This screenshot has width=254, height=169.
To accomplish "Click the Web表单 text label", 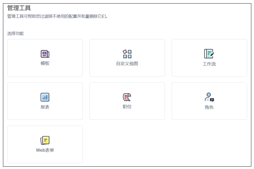I will pos(45,150).
